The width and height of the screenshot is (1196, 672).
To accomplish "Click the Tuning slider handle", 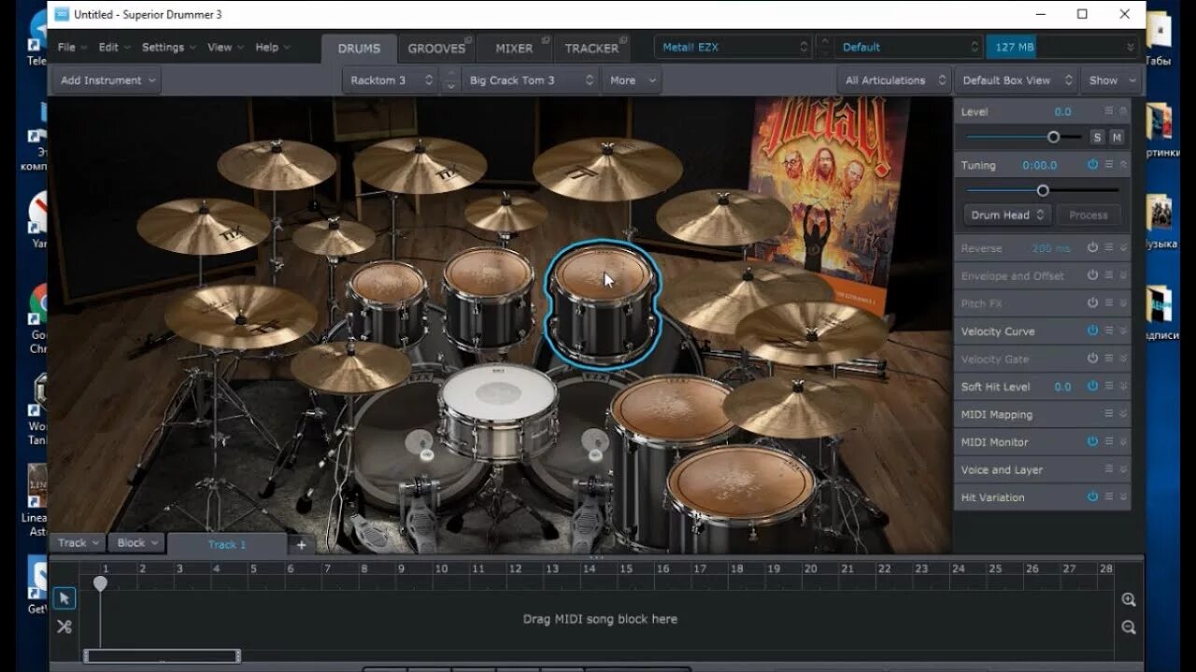I will click(x=1043, y=190).
